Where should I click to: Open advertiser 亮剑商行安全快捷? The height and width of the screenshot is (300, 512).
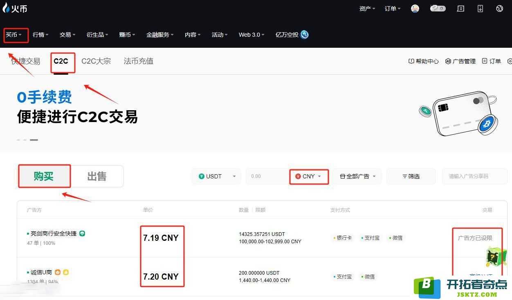[54, 233]
